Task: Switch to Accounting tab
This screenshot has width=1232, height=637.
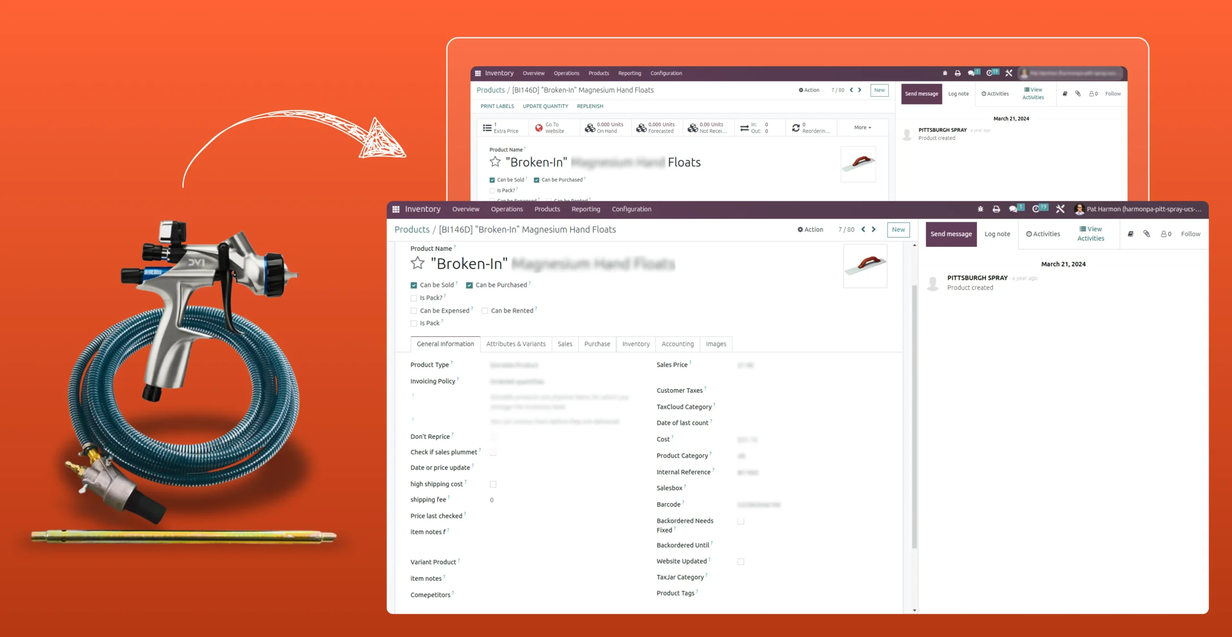Action: coord(678,344)
